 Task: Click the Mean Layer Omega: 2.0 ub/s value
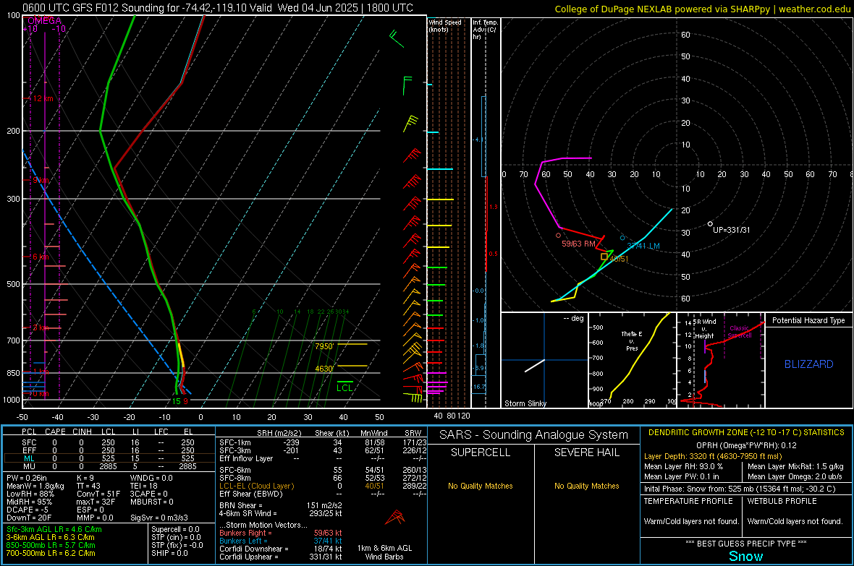(x=795, y=476)
